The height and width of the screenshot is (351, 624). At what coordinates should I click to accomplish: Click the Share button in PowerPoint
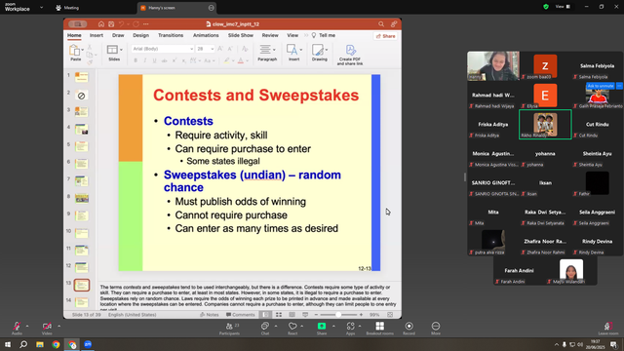[x=386, y=36]
